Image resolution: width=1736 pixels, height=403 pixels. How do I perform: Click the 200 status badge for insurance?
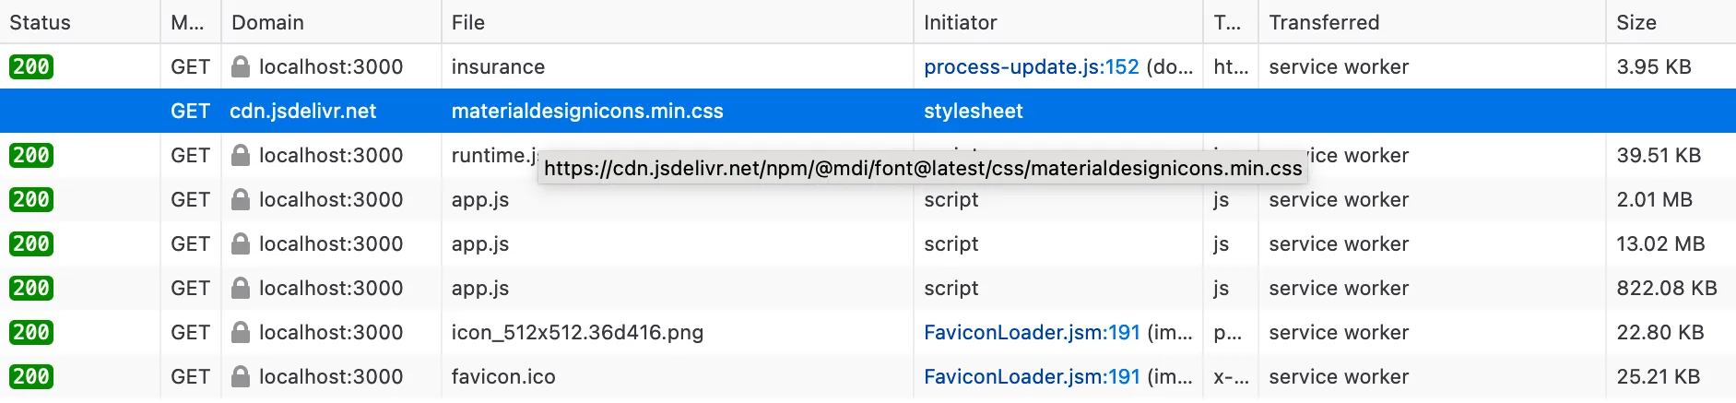coord(31,66)
